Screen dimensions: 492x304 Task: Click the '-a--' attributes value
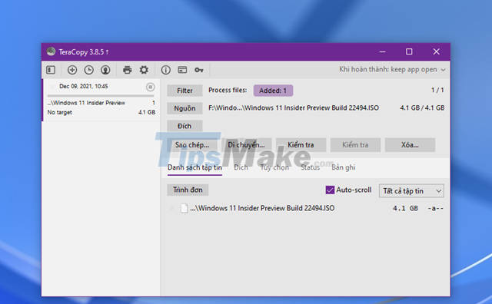[x=436, y=208]
